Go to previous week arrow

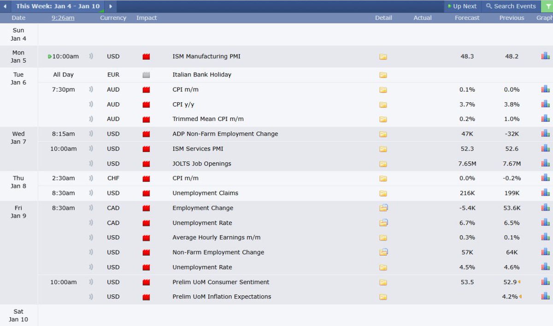click(5, 6)
